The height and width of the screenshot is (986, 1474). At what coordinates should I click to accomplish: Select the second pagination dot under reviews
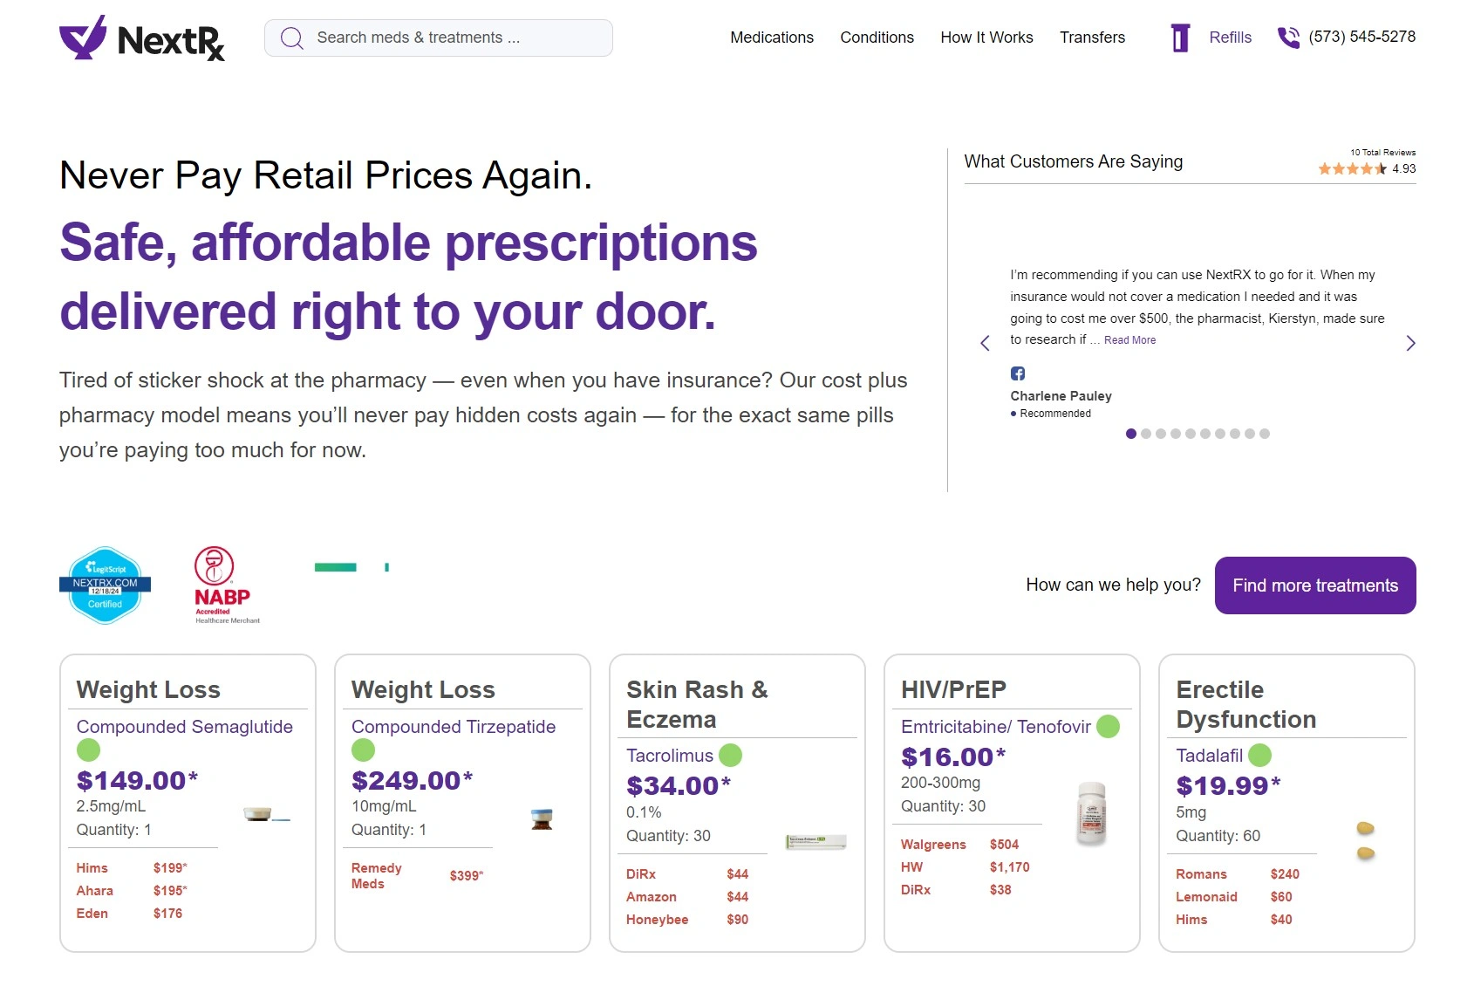point(1147,433)
